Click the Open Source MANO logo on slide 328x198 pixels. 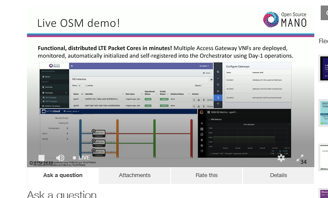click(x=285, y=20)
